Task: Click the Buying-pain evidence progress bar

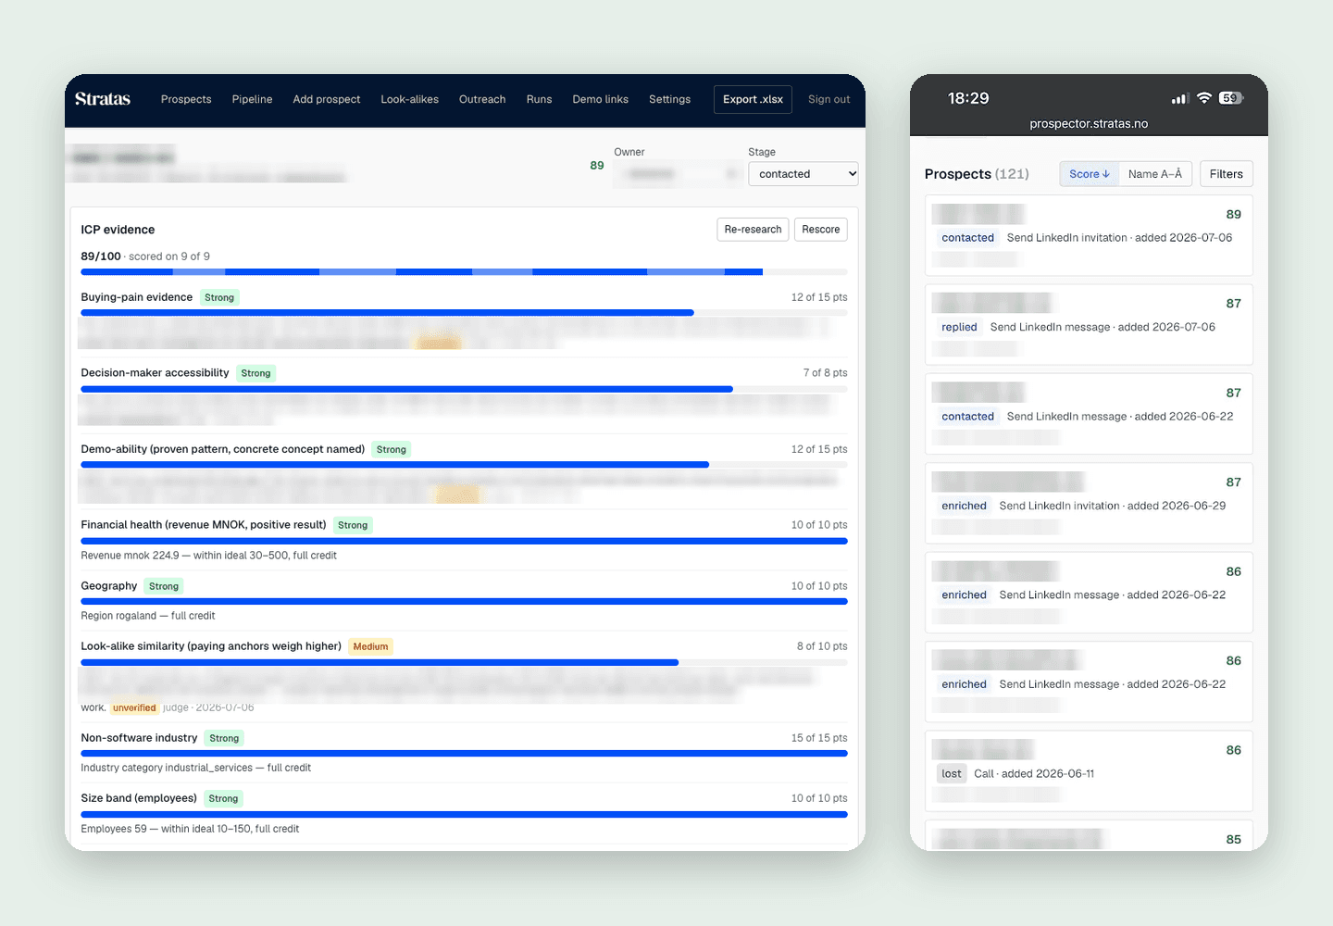Action: click(x=464, y=313)
